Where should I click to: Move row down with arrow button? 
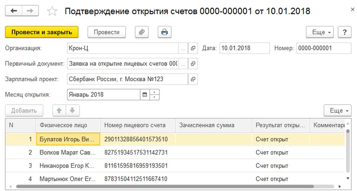72,111
